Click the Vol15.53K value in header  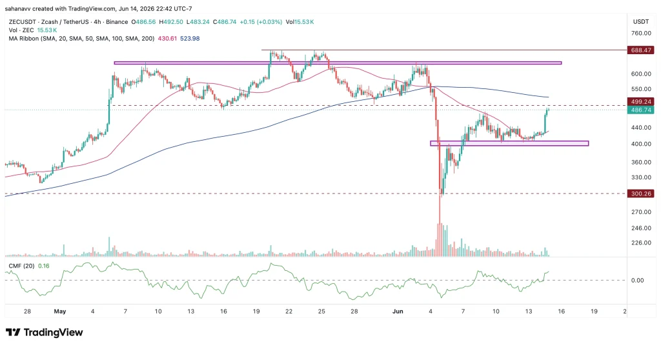(x=300, y=22)
